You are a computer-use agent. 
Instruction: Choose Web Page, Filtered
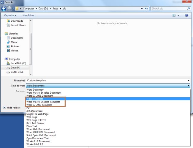click(x=108, y=120)
